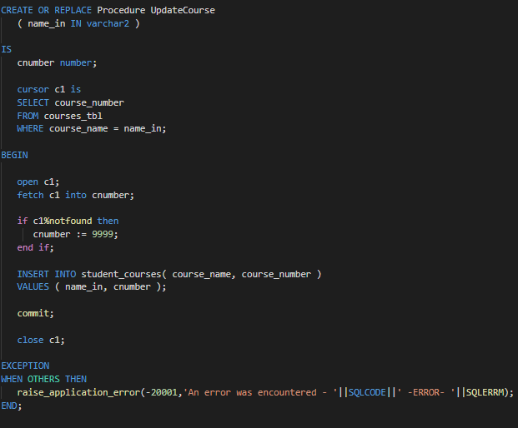
Task: Click 'fetch c1 into cnumber;' statement
Action: coord(76,195)
